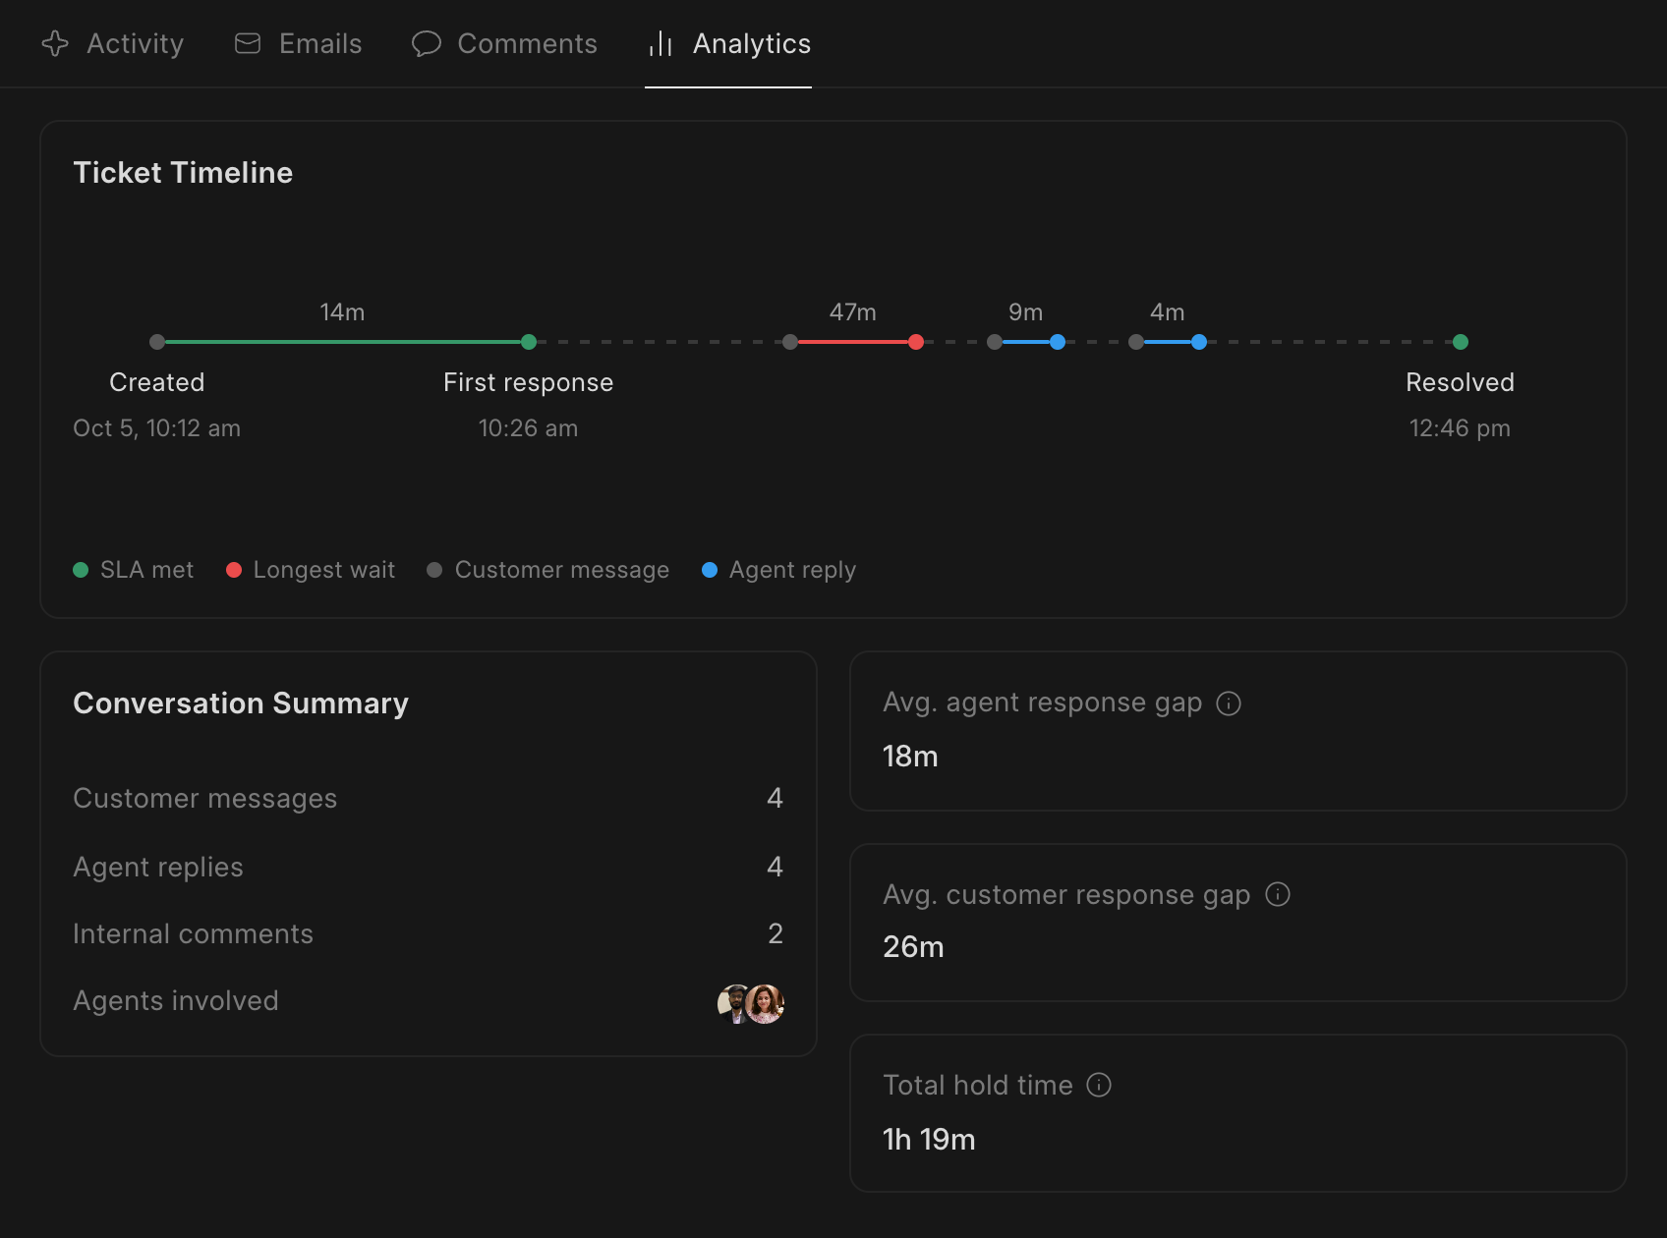The image size is (1667, 1238).
Task: Click the "18m" agent response gap value
Action: pos(910,757)
